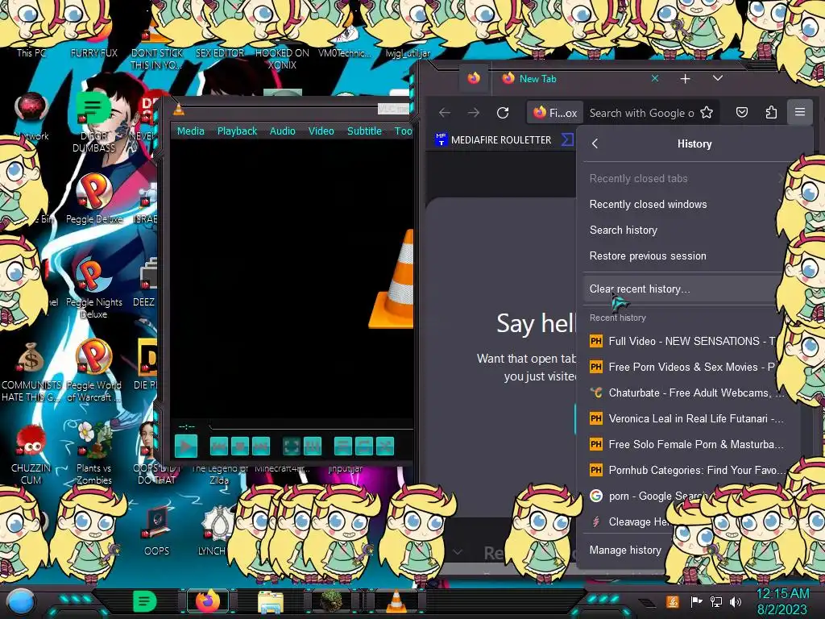Toggle the Firefox hamburger application menu
Image resolution: width=825 pixels, height=619 pixels.
click(800, 112)
